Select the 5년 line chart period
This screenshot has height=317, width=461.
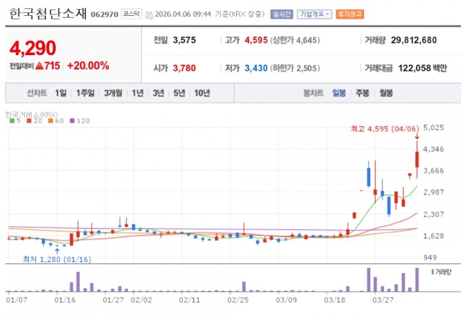coord(180,93)
